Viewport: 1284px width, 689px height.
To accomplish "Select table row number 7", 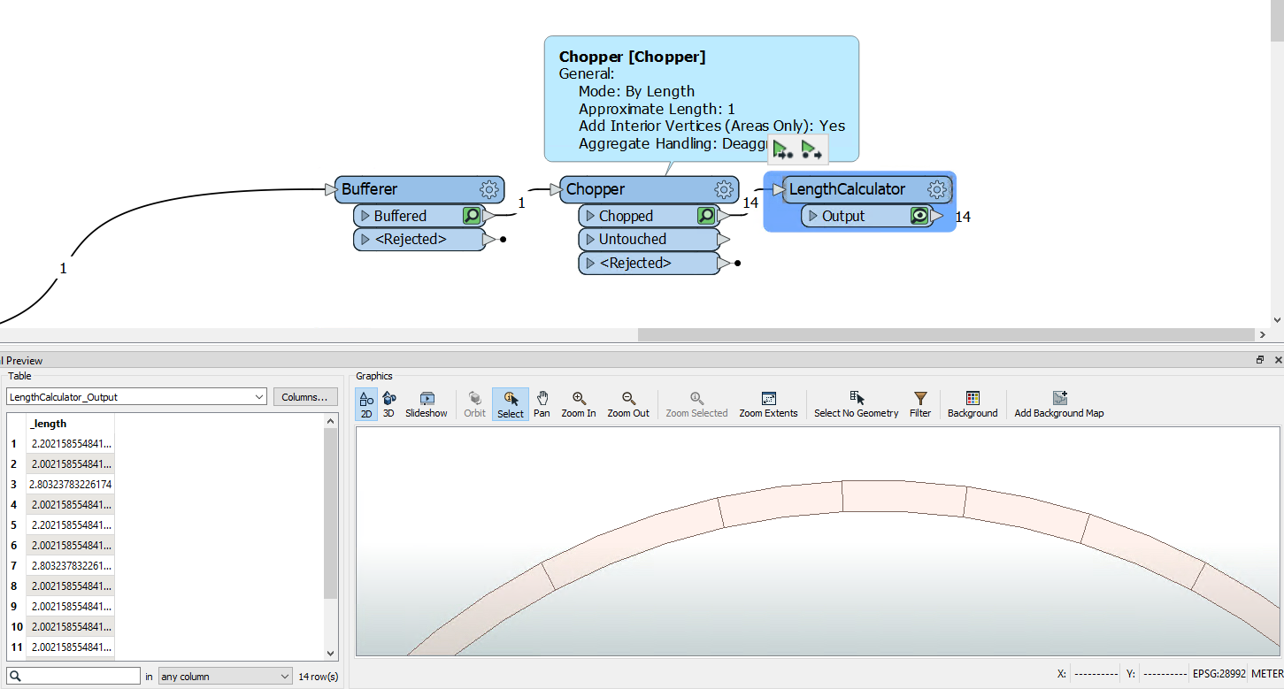I will [x=14, y=565].
